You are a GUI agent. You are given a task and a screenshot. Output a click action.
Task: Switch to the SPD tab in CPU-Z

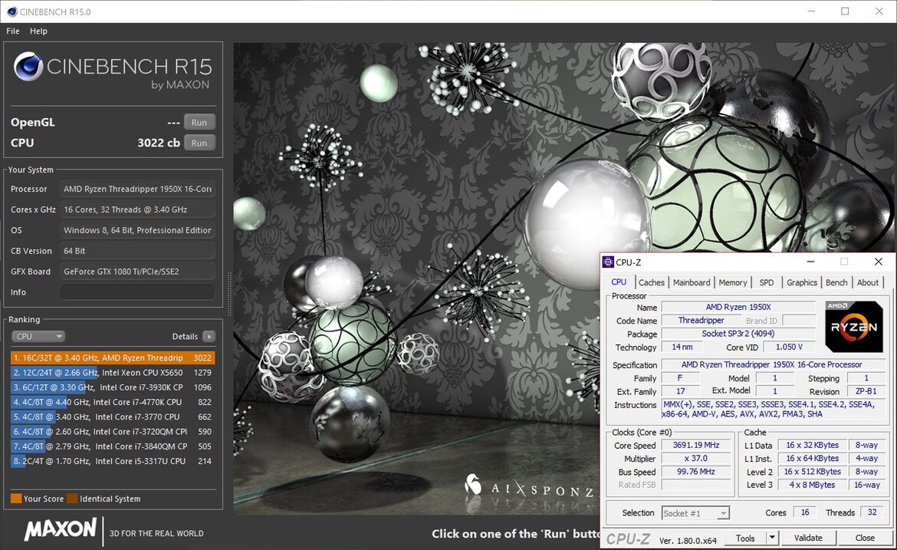[x=767, y=283]
